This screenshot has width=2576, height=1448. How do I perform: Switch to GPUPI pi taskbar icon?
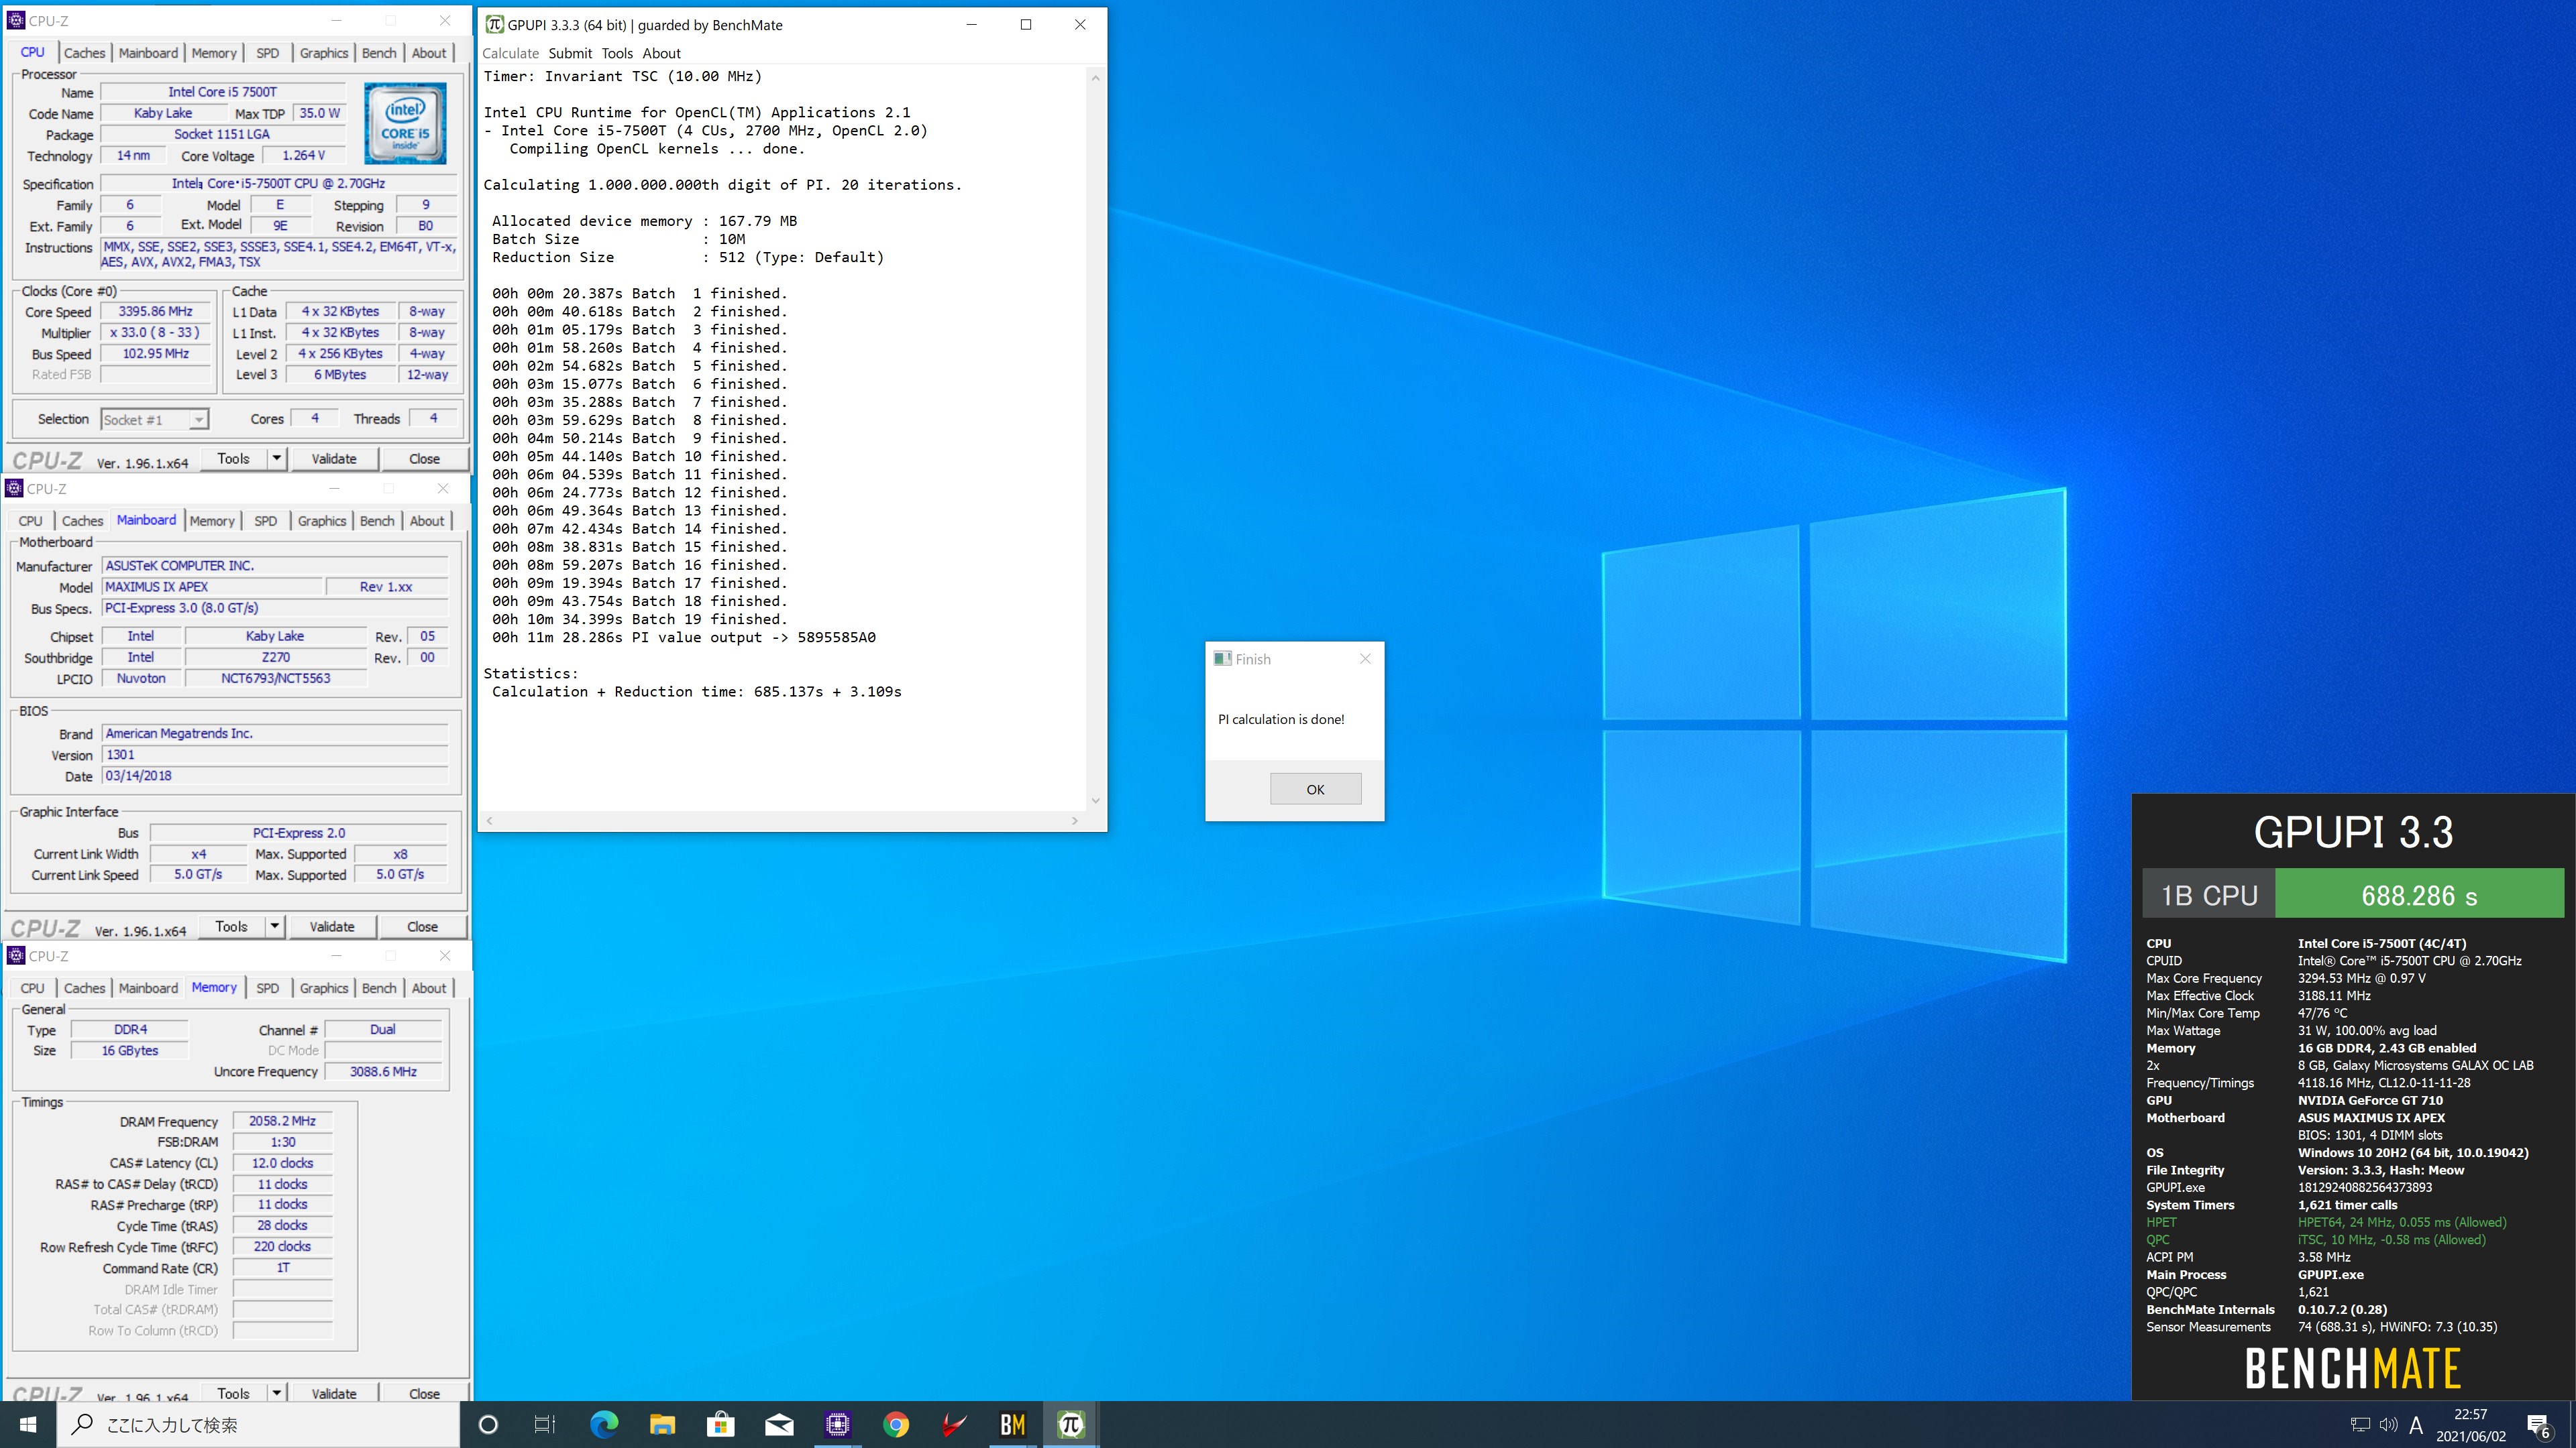(1071, 1424)
